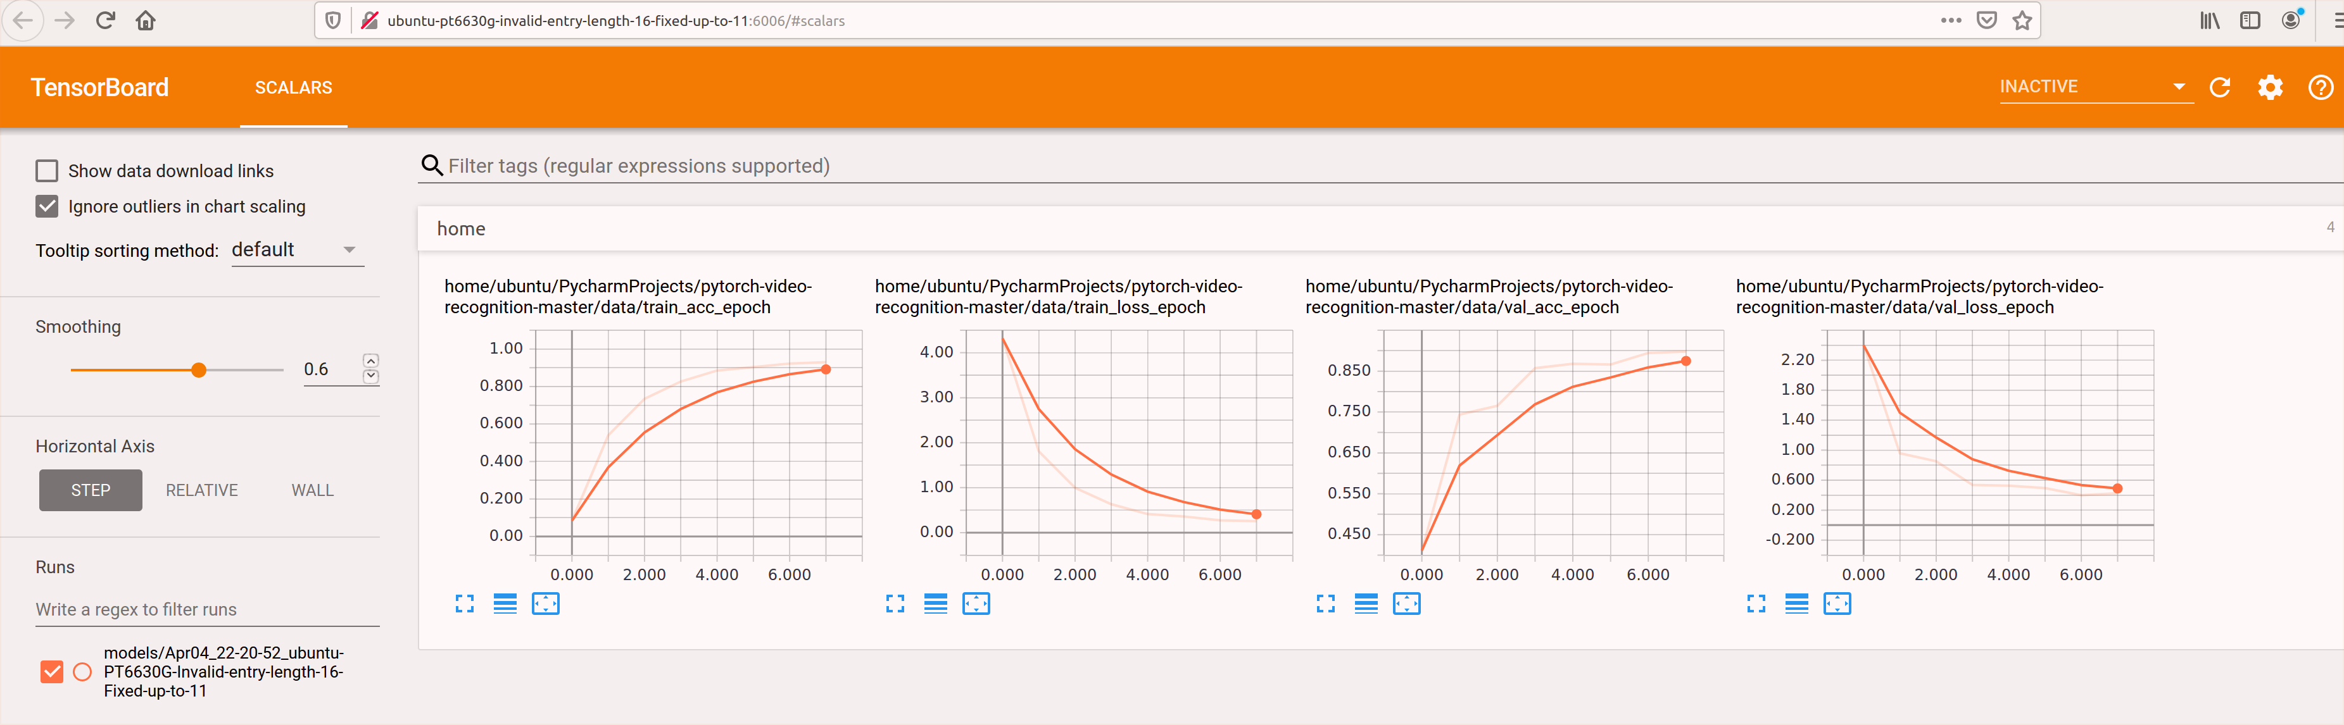
Task: Expand the train_loss_epoch chart to full size
Action: [x=895, y=604]
